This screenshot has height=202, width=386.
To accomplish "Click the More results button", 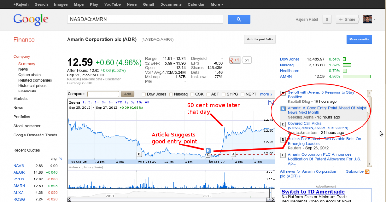I will [359, 40].
